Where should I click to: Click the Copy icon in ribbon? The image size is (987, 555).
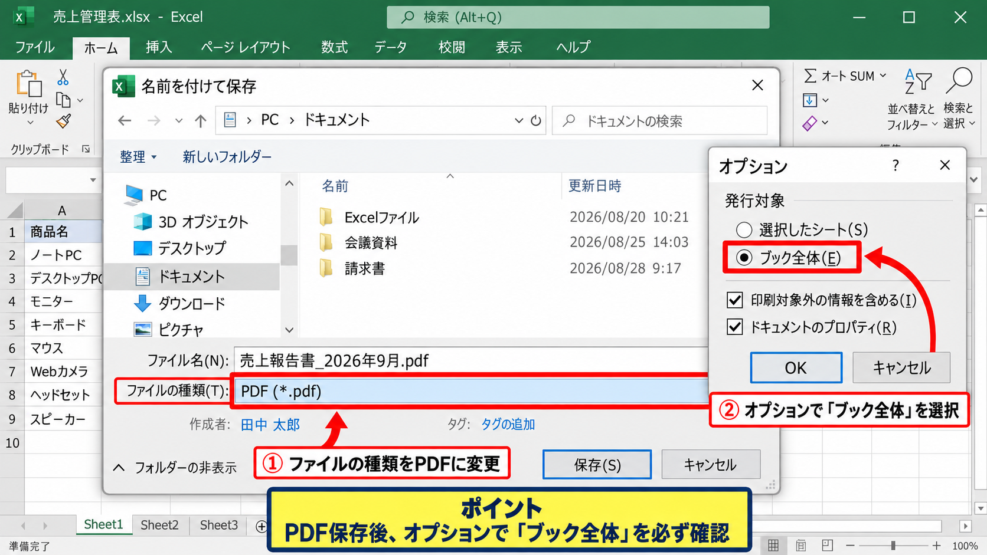(63, 100)
